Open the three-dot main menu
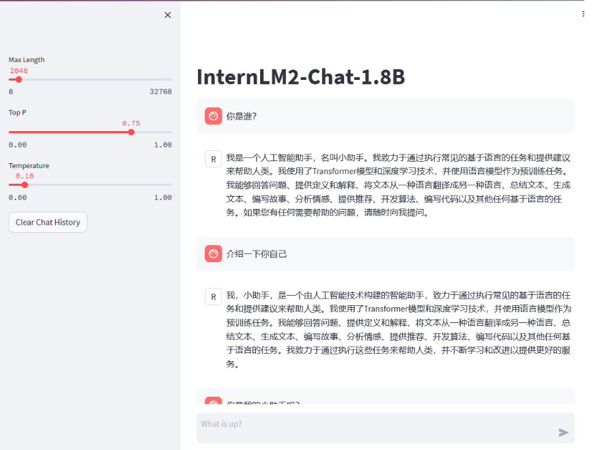Viewport: 598px width, 450px height. (583, 14)
